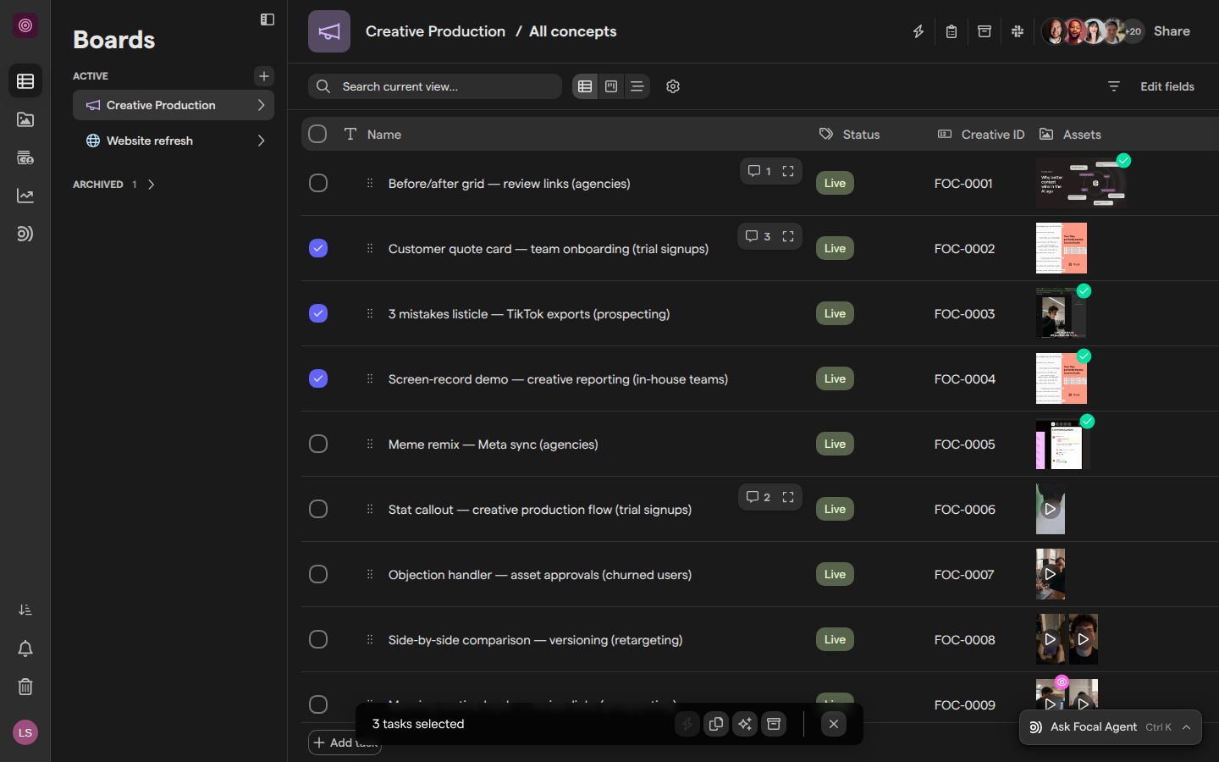Uncheck the Screen-record demo row checkbox

tap(318, 378)
